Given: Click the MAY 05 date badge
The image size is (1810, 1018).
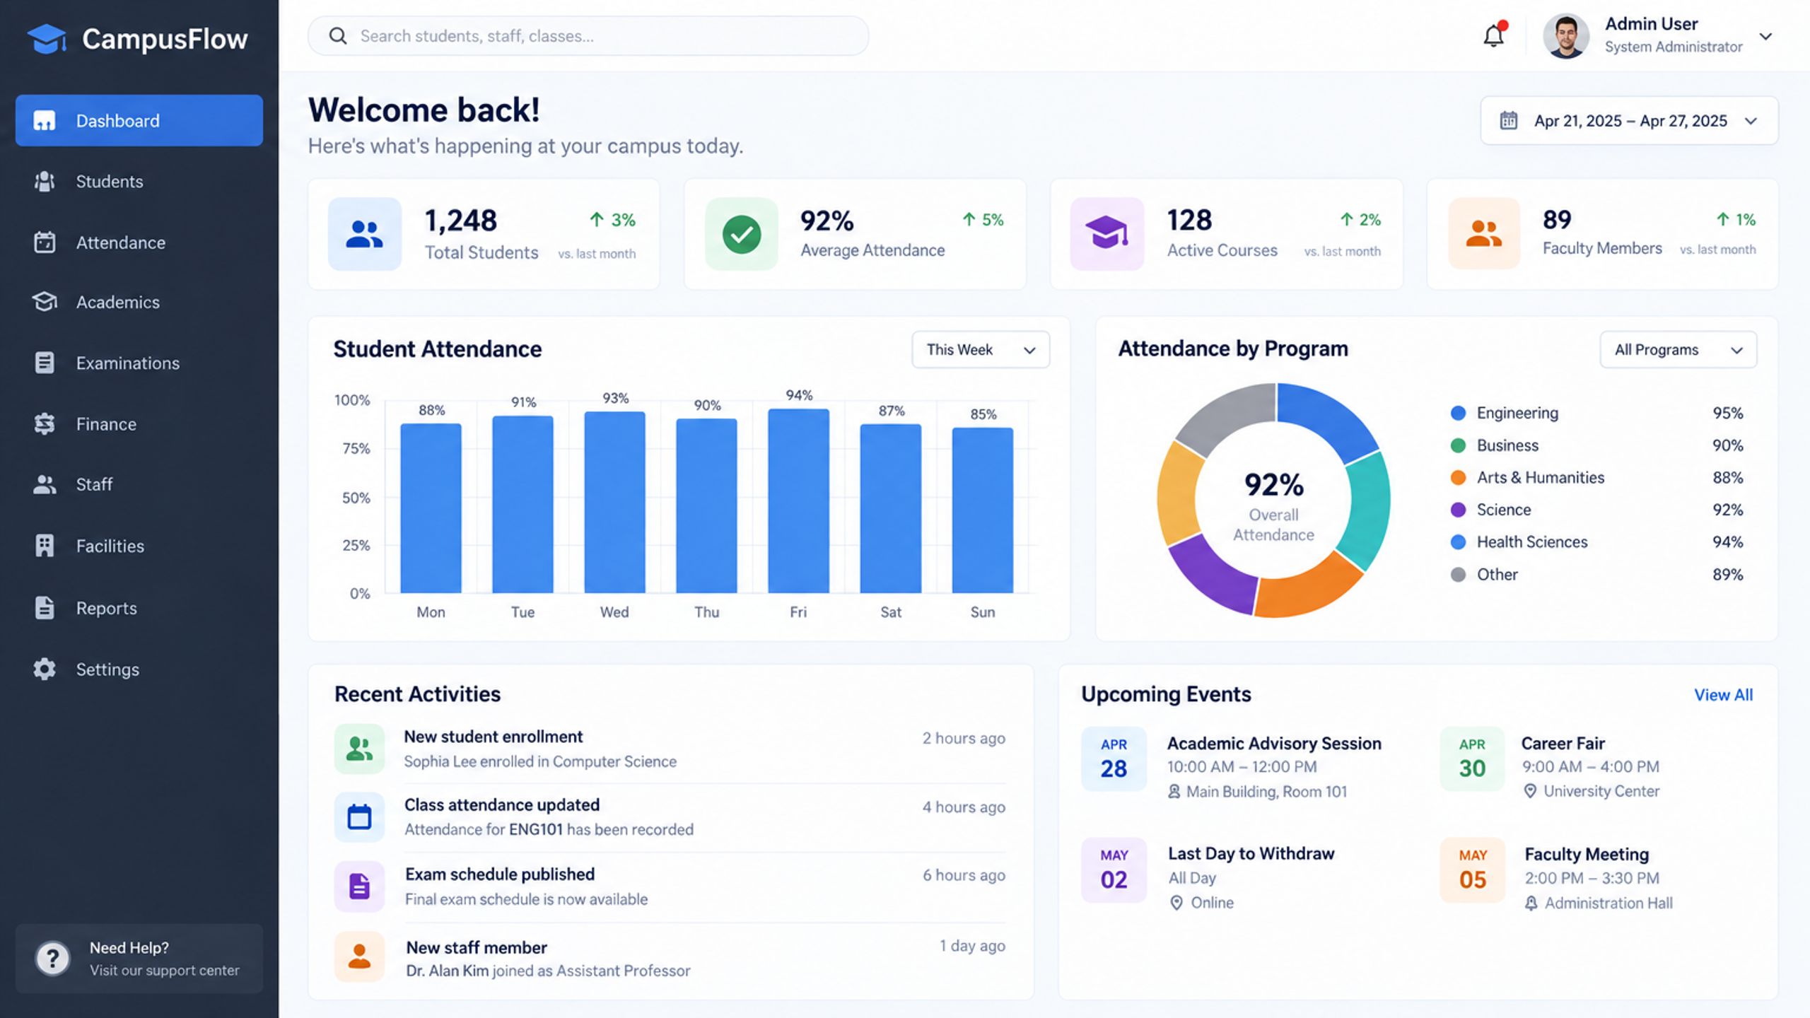Looking at the screenshot, I should click(1472, 870).
